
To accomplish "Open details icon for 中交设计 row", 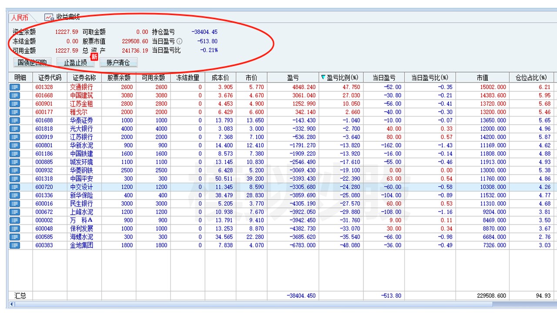I will [15, 187].
